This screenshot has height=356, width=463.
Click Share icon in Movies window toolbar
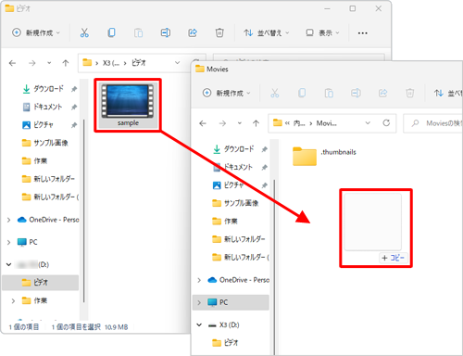[x=383, y=93]
